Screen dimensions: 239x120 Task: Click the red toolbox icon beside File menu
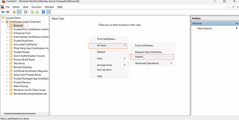2,7
